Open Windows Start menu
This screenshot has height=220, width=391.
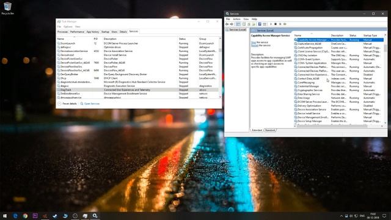tap(5, 216)
